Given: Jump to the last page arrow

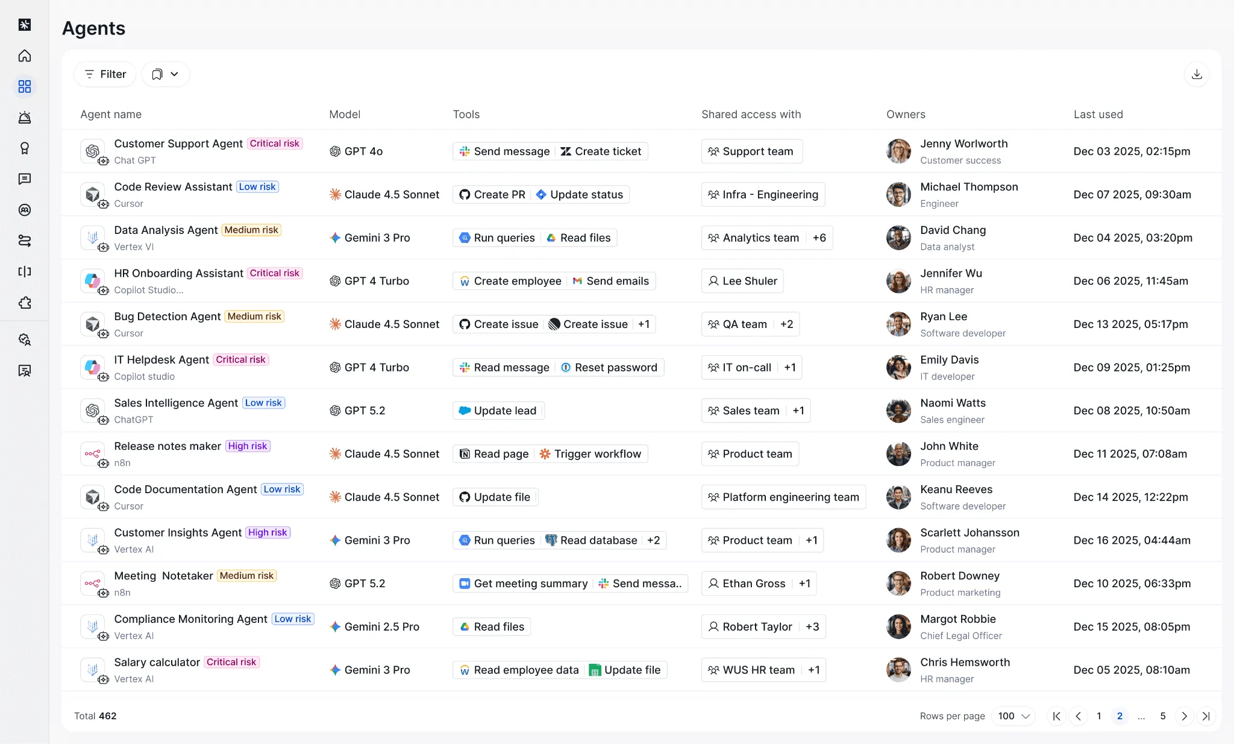Looking at the screenshot, I should pos(1206,716).
